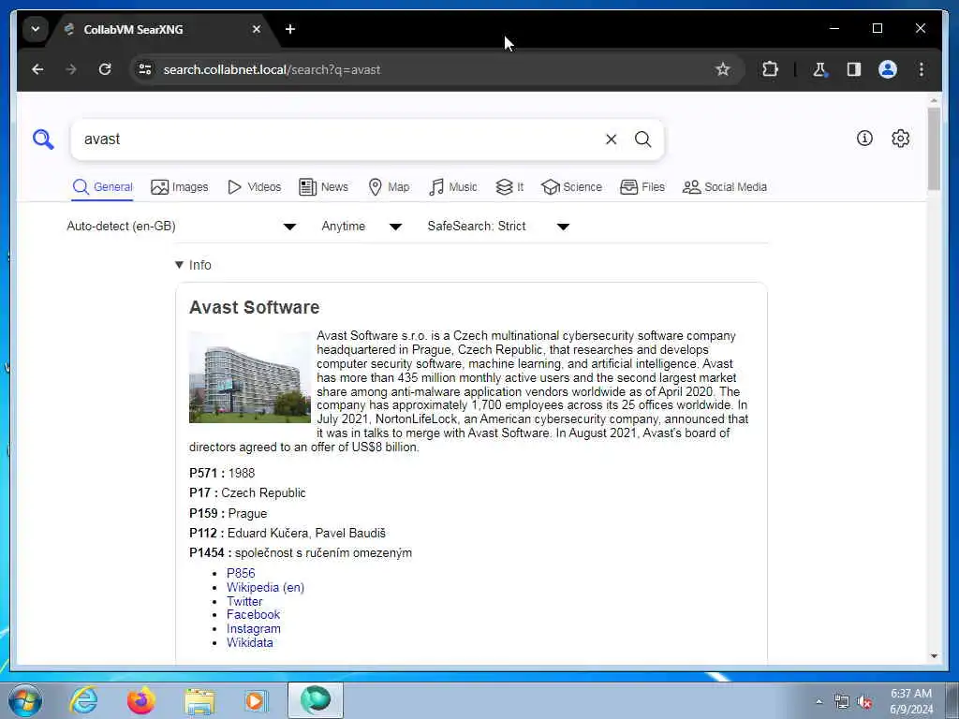959x719 pixels.
Task: Click the scrollbar down arrow
Action: (934, 656)
